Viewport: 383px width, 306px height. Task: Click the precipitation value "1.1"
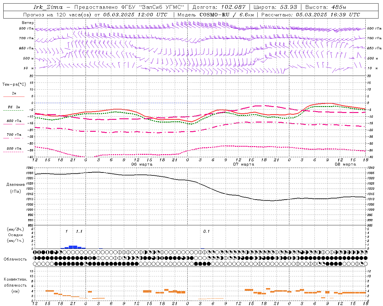[79, 232]
